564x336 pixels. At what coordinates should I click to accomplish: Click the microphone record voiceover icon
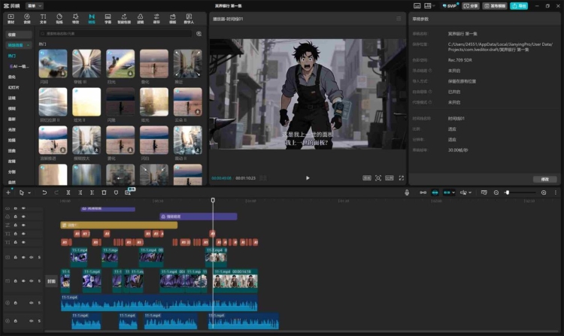pos(407,193)
